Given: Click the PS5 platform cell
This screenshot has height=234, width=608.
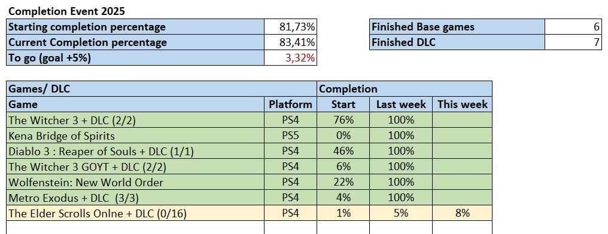Looking at the screenshot, I should (290, 136).
